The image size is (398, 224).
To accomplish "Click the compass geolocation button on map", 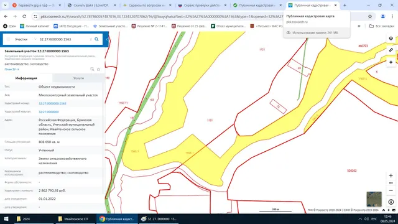I will [391, 202].
